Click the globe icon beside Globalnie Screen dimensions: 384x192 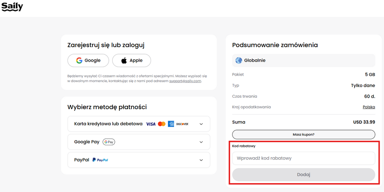point(239,60)
